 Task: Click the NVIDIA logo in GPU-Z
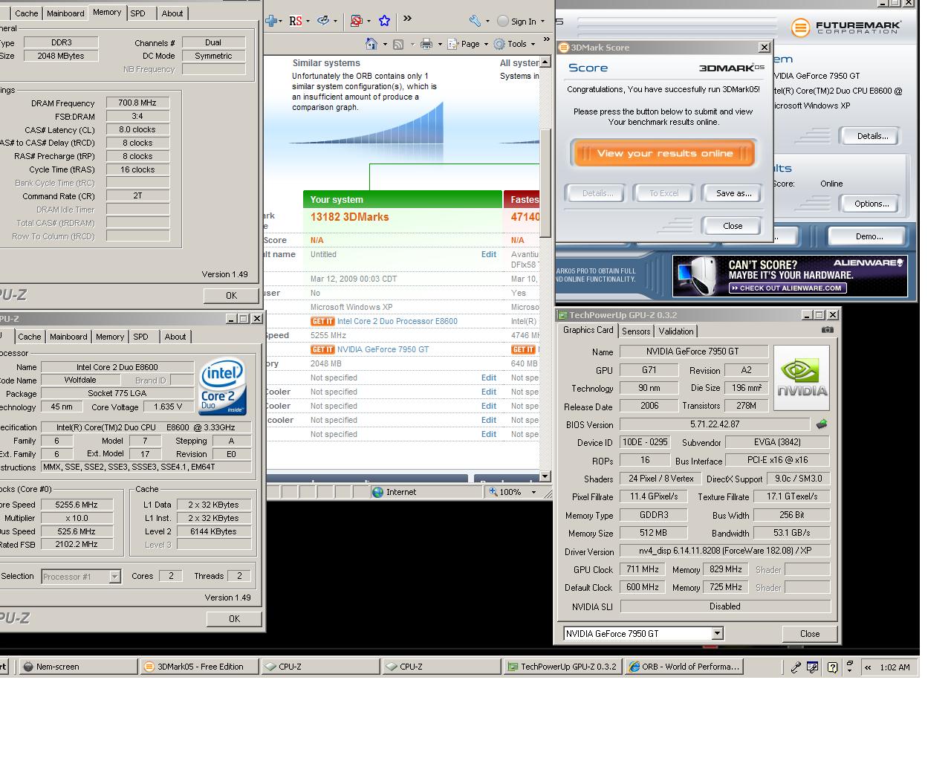pos(801,378)
